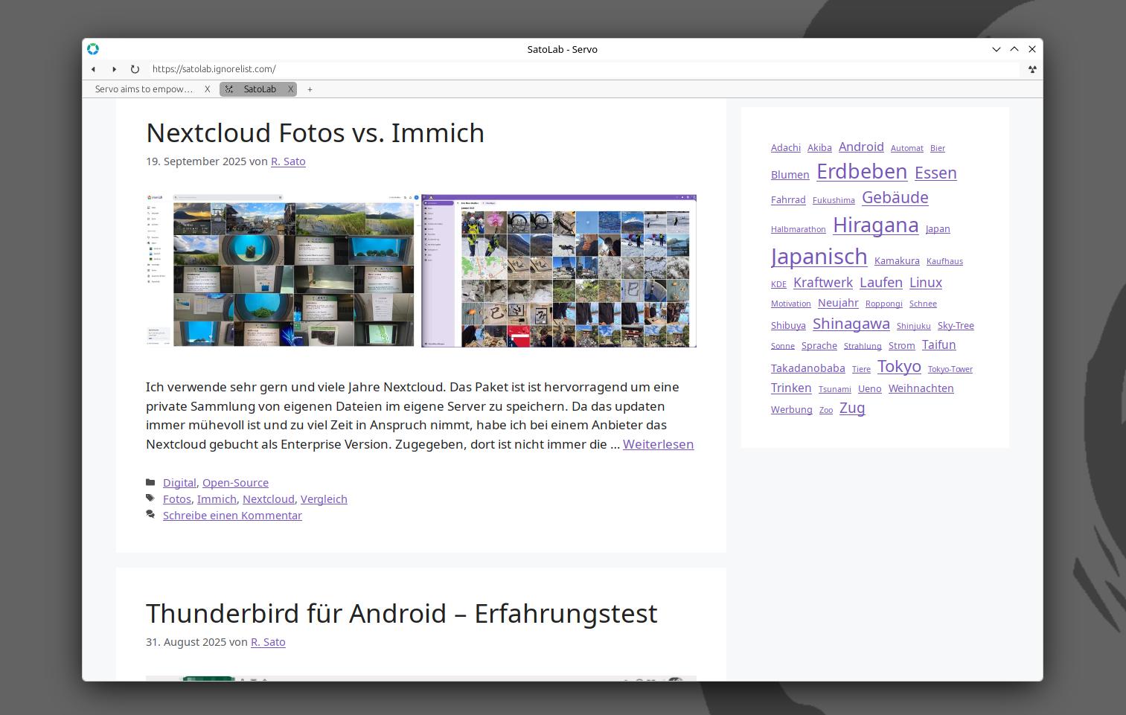Select the Japanisch tag in tag cloud
The width and height of the screenshot is (1126, 715).
819,257
